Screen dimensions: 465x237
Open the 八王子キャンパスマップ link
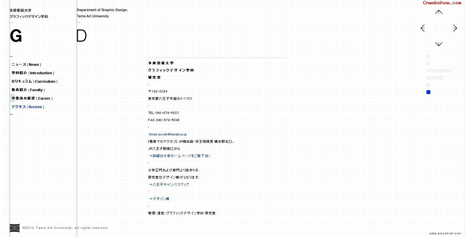click(x=169, y=184)
